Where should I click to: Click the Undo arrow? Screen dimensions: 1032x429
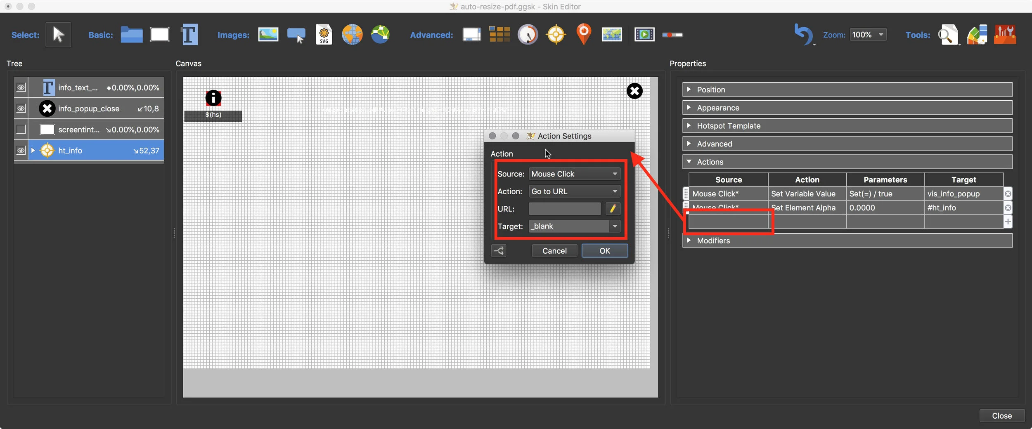(803, 35)
